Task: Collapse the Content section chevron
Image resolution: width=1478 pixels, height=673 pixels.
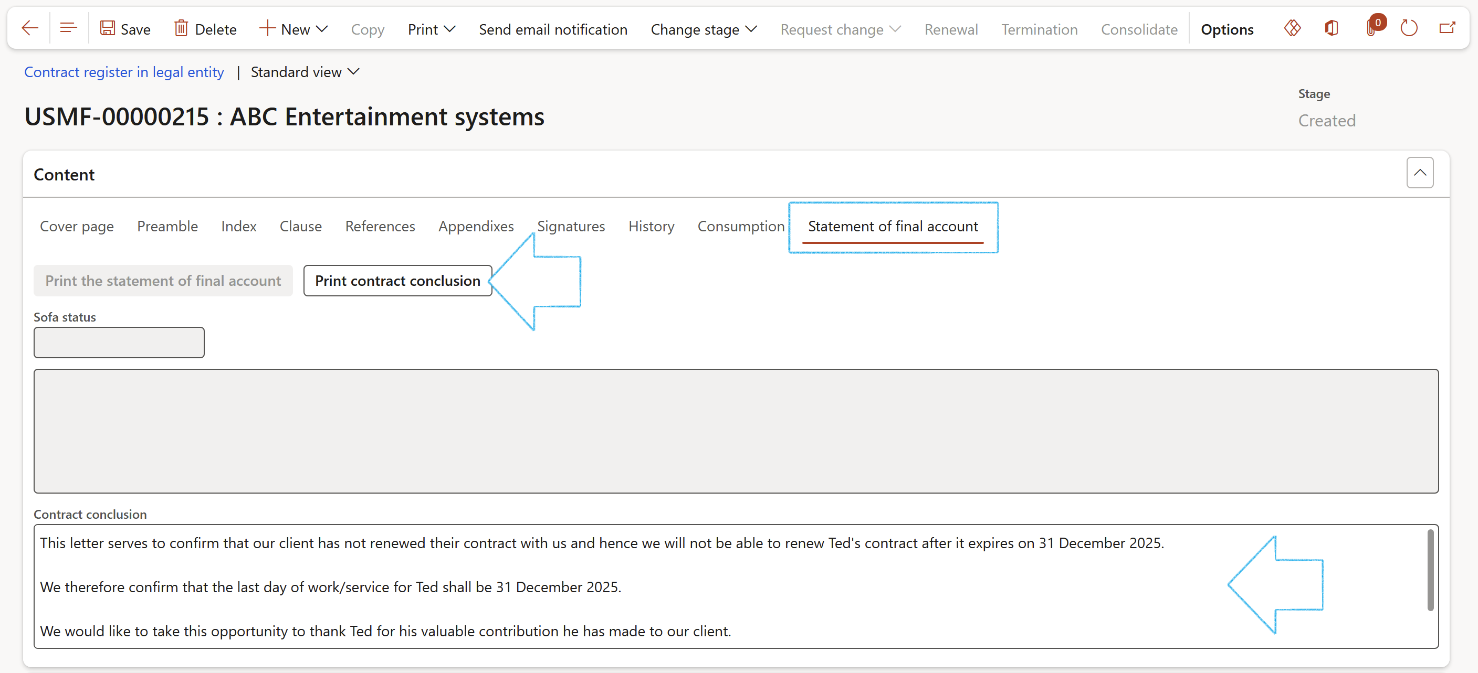Action: 1420,173
